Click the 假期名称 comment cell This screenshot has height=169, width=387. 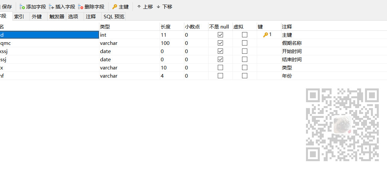tap(334, 43)
